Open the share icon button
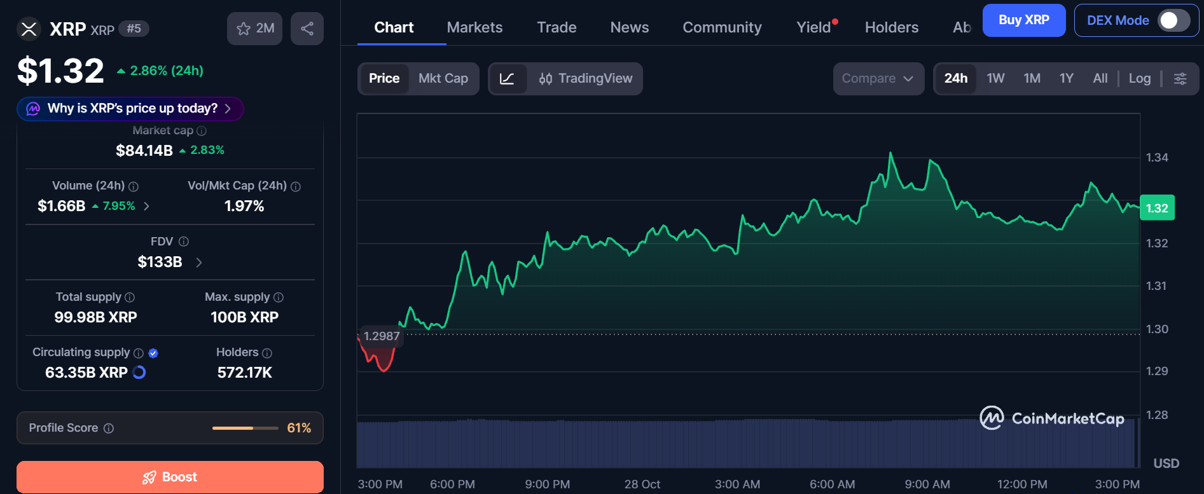Viewport: 1204px width, 494px height. 307,29
